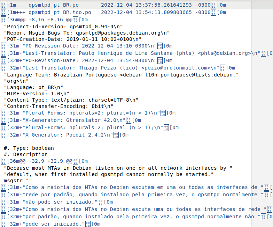The height and width of the screenshot is (227, 273).
Task: Click the escape glyph after "pode ser iniciado."
Action: [88, 224]
